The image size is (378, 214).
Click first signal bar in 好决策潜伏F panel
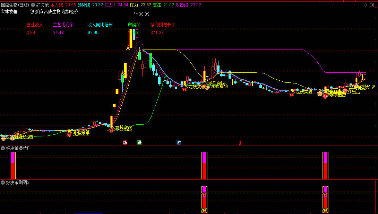pyautogui.click(x=12, y=166)
